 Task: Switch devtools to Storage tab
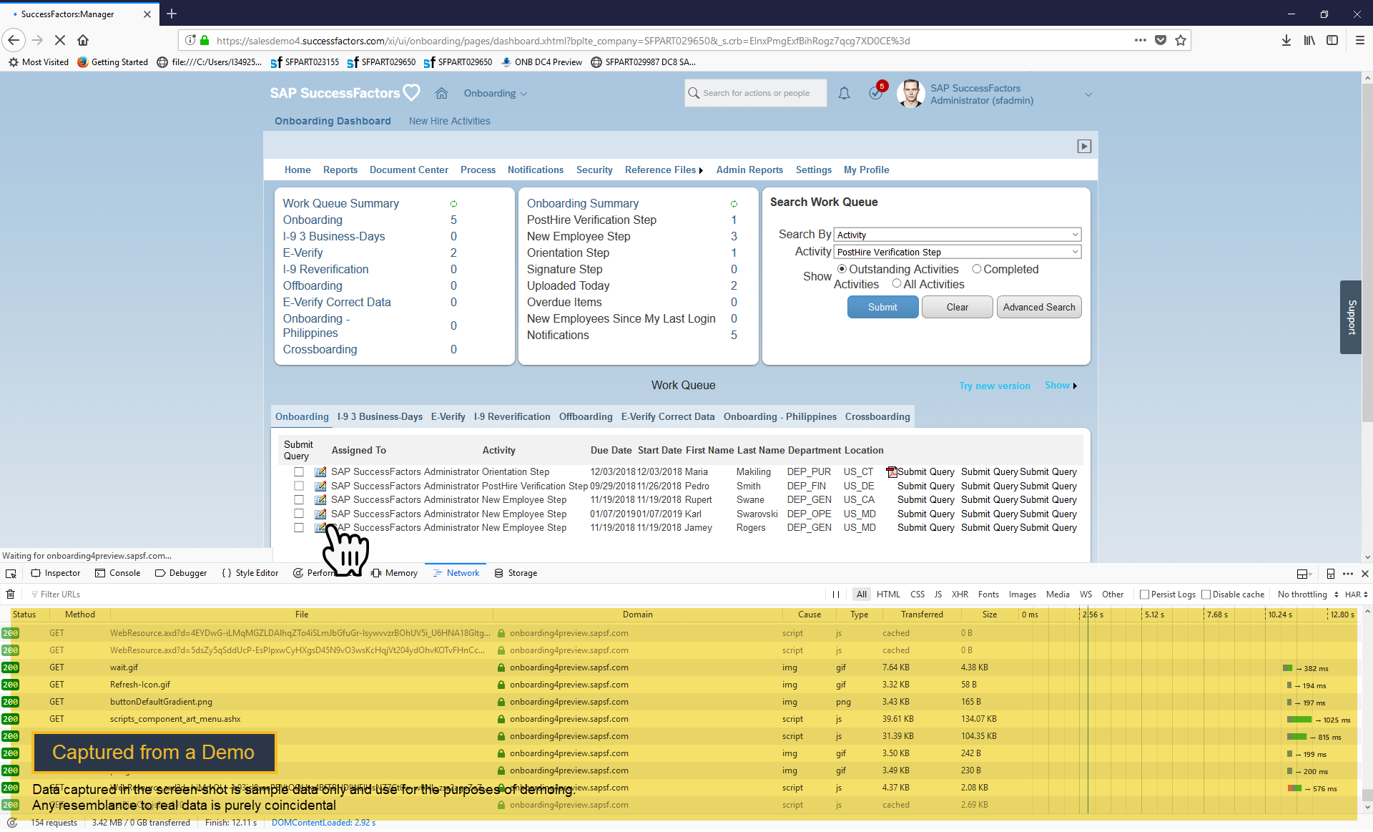[516, 574]
